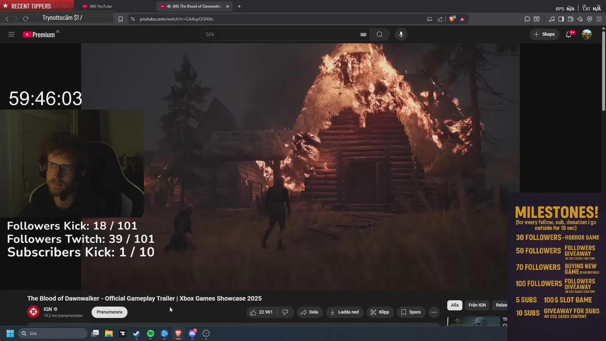
Task: Open Task View on the taskbar
Action: pos(95,333)
